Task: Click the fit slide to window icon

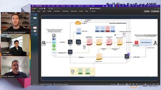Action: 157,84
